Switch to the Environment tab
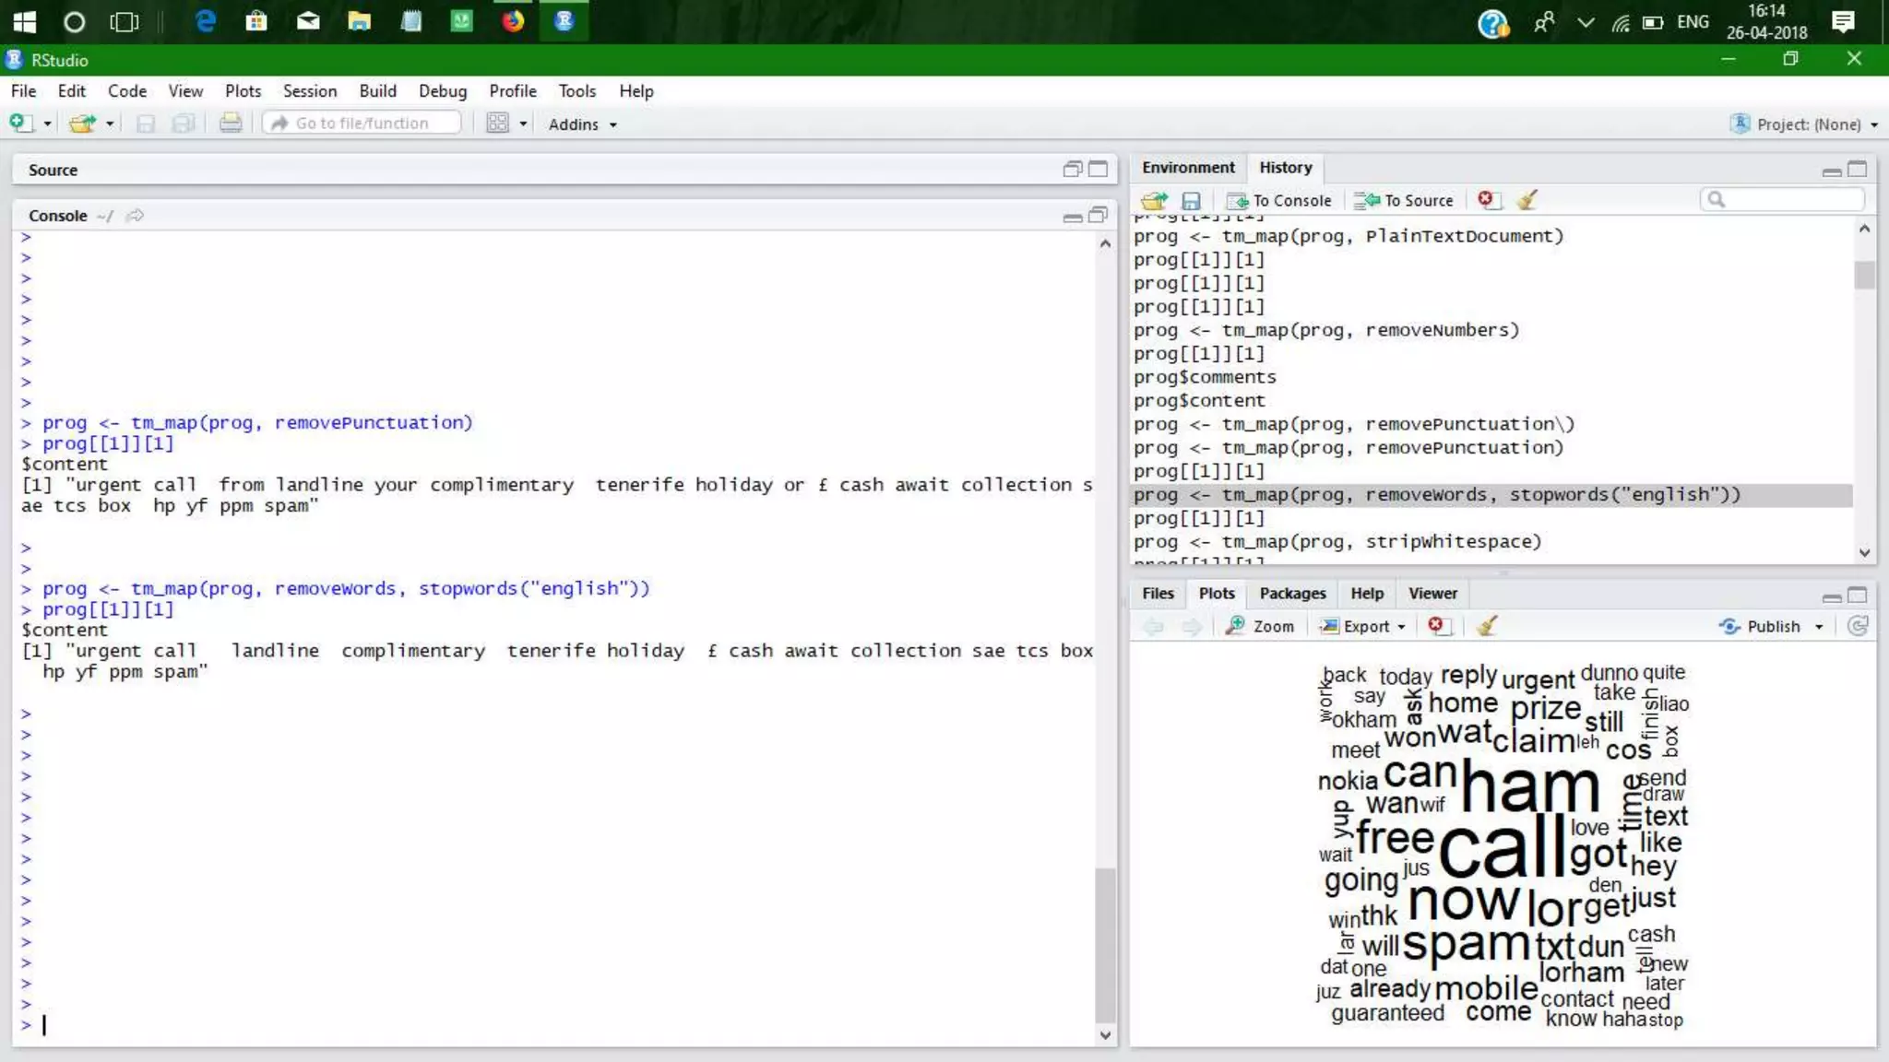This screenshot has width=1889, height=1062. coord(1187,167)
